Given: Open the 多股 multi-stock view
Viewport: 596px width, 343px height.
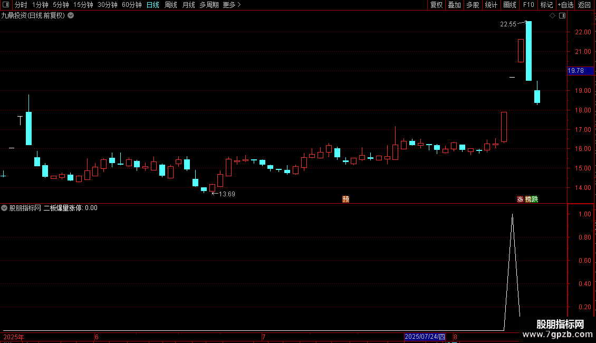Looking at the screenshot, I should click(473, 5).
